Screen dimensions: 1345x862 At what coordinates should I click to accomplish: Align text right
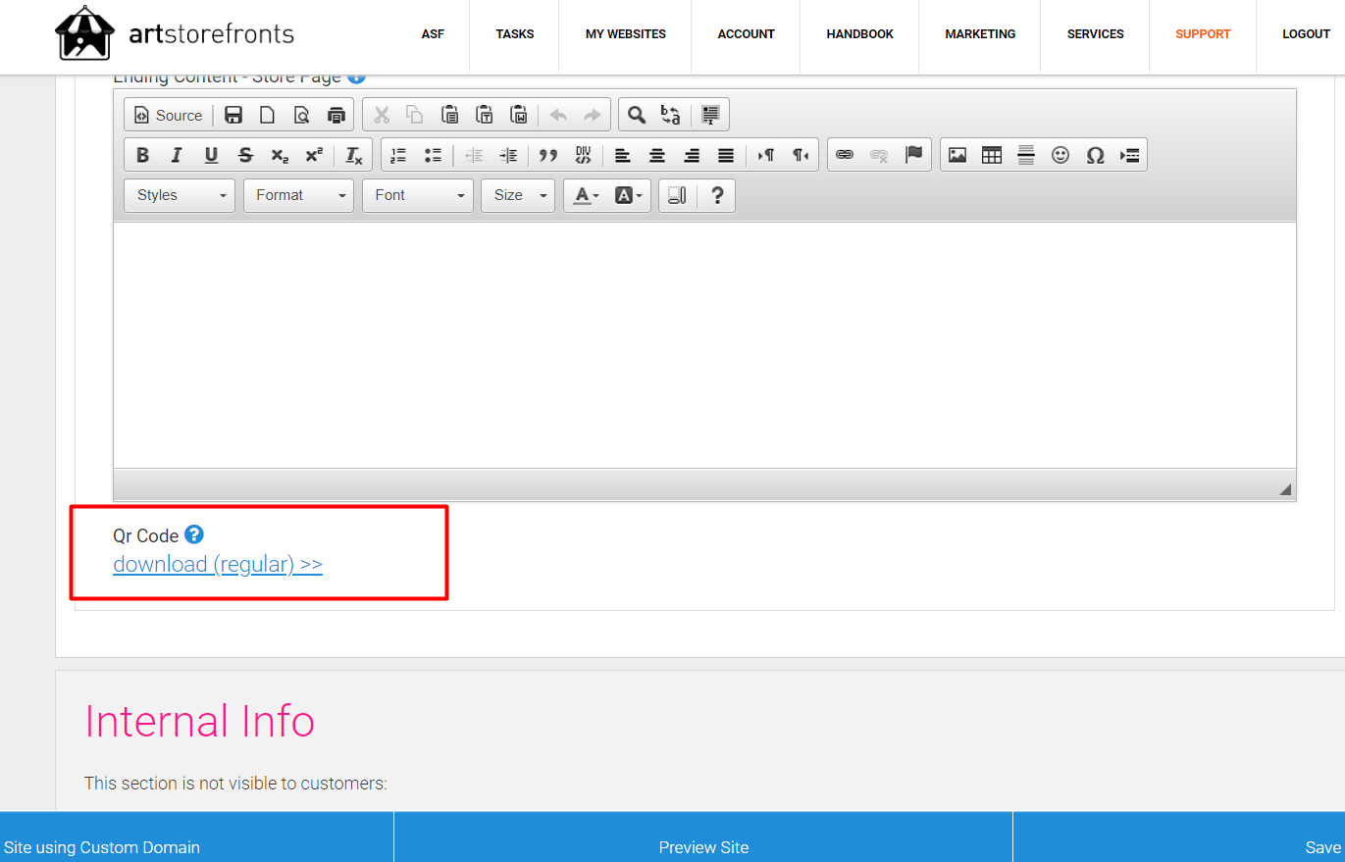tap(692, 155)
